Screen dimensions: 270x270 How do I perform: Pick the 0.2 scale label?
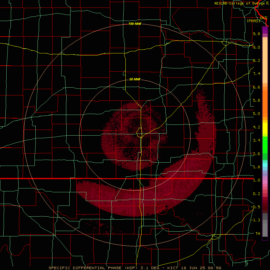(x=256, y=194)
